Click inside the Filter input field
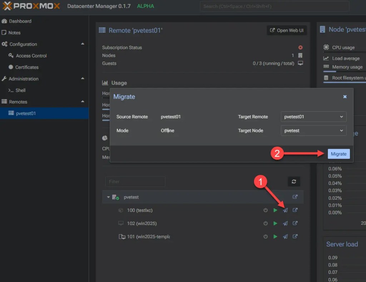Screen dimensions: 366x282 pos(135,182)
